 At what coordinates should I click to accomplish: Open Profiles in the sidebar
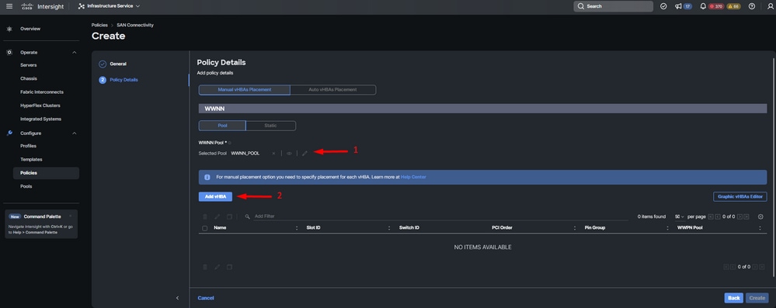(28, 146)
